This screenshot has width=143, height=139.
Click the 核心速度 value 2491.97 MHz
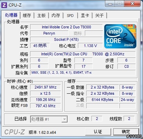45,87
